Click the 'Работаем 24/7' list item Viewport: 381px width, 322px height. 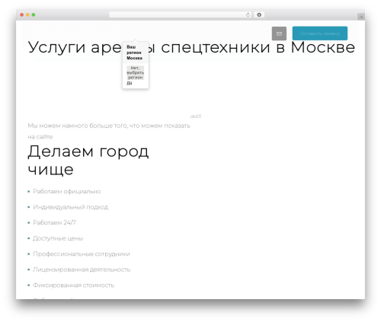[x=54, y=223]
